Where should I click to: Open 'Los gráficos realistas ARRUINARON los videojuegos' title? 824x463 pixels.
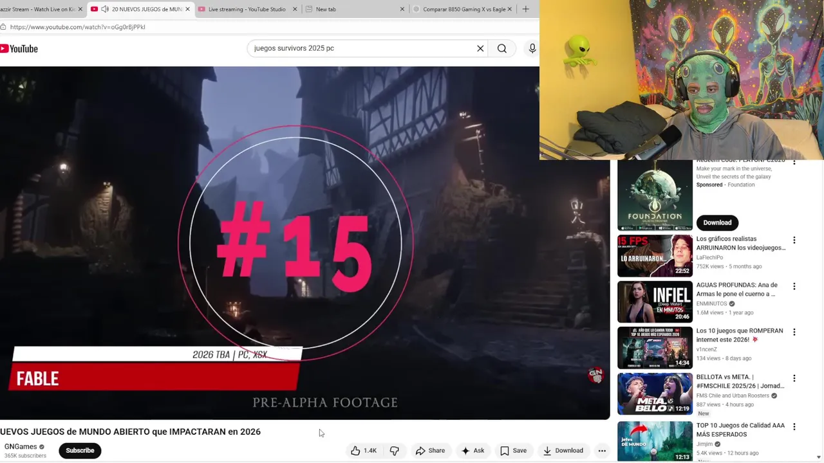tap(741, 243)
